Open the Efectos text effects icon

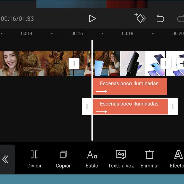[x=178, y=155]
